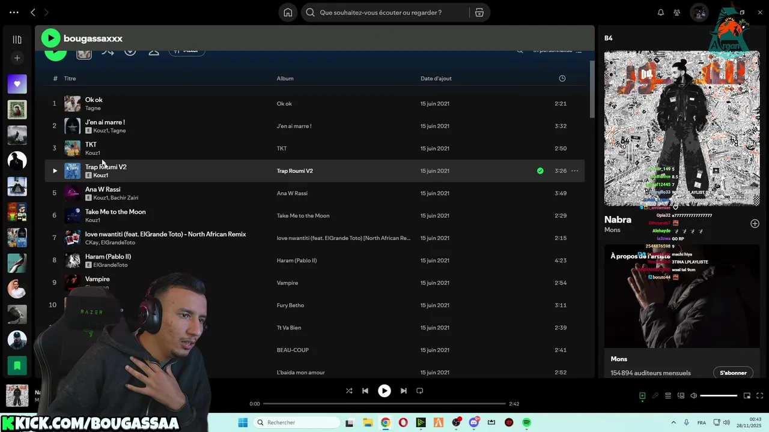This screenshot has height=432, width=769.
Task: Select the track Ok ok
Action: tap(94, 100)
